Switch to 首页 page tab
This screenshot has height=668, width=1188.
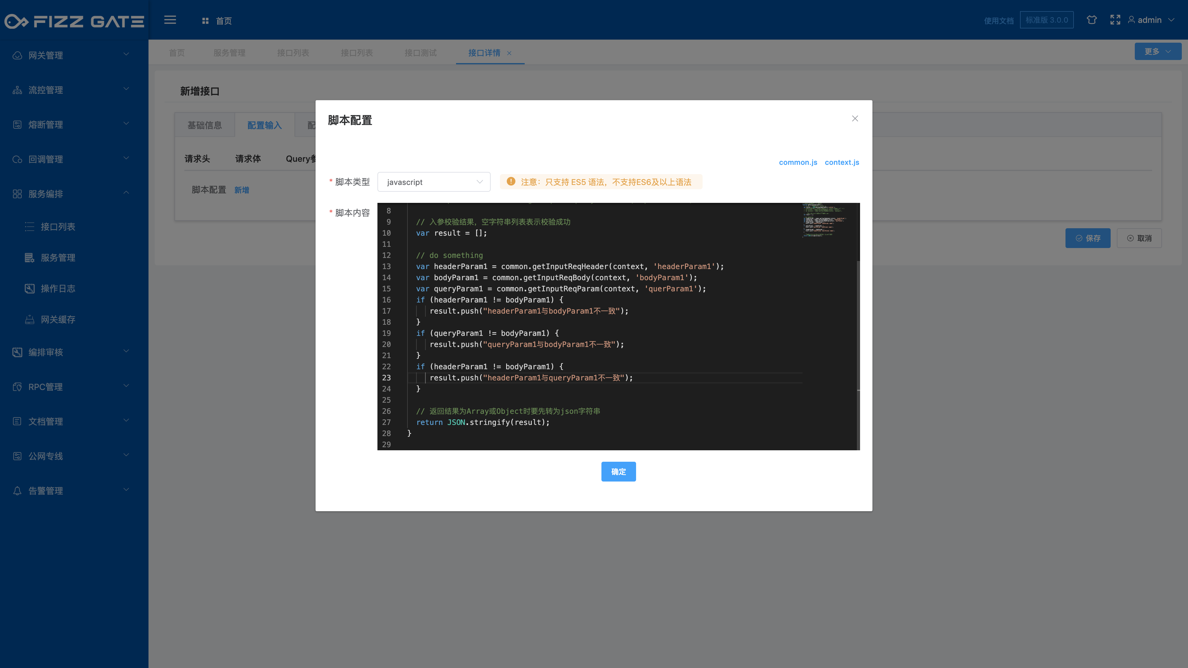[x=177, y=53]
